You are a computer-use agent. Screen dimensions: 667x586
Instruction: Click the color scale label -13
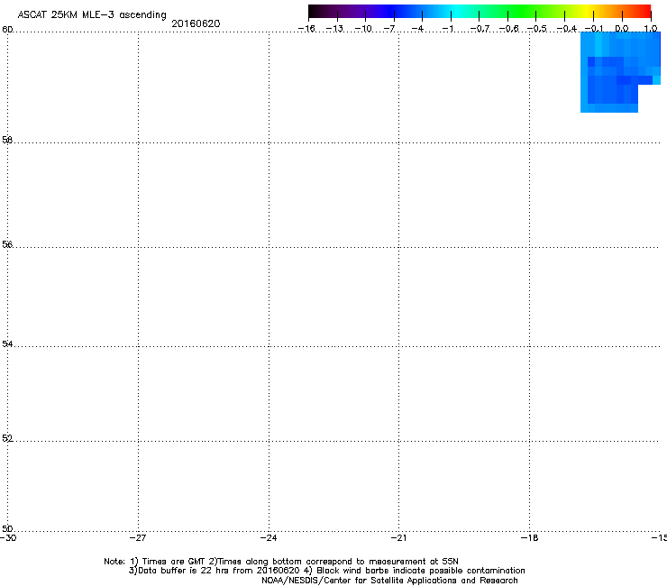pyautogui.click(x=334, y=29)
